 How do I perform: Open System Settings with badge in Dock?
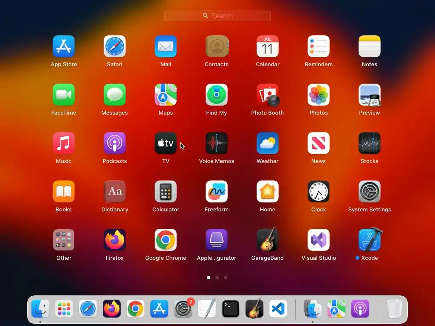click(x=183, y=309)
